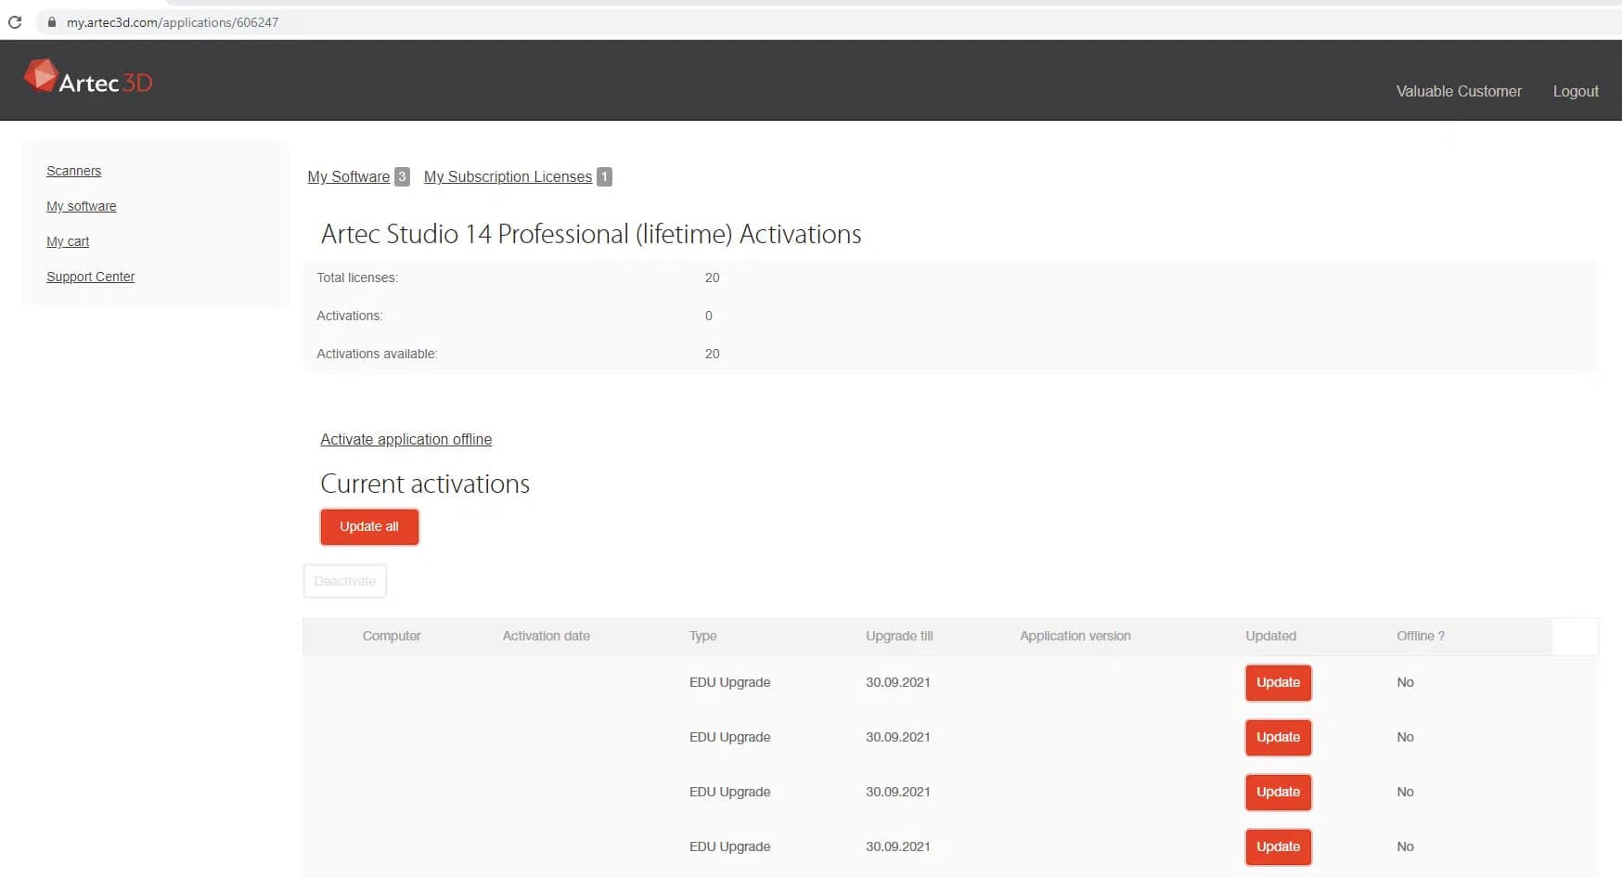Click the browser reload page icon
This screenshot has height=878, width=1622.
pyautogui.click(x=15, y=22)
